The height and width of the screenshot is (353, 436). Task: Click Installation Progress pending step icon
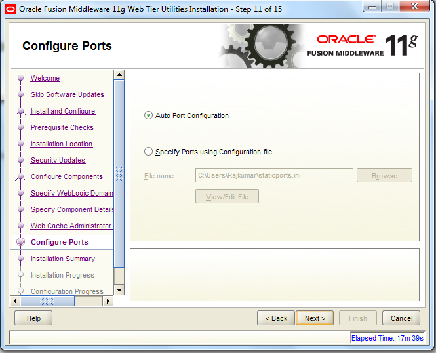20,274
